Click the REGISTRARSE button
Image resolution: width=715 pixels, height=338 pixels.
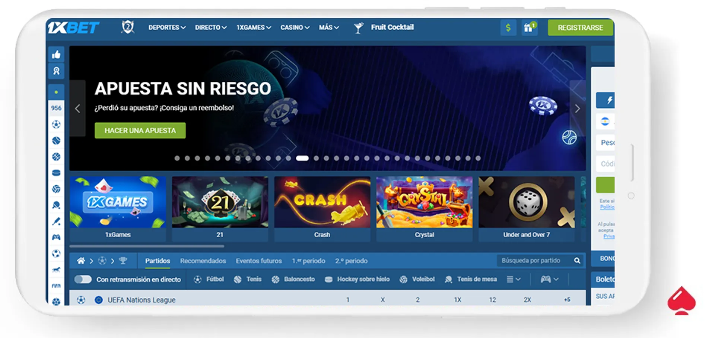pyautogui.click(x=580, y=27)
